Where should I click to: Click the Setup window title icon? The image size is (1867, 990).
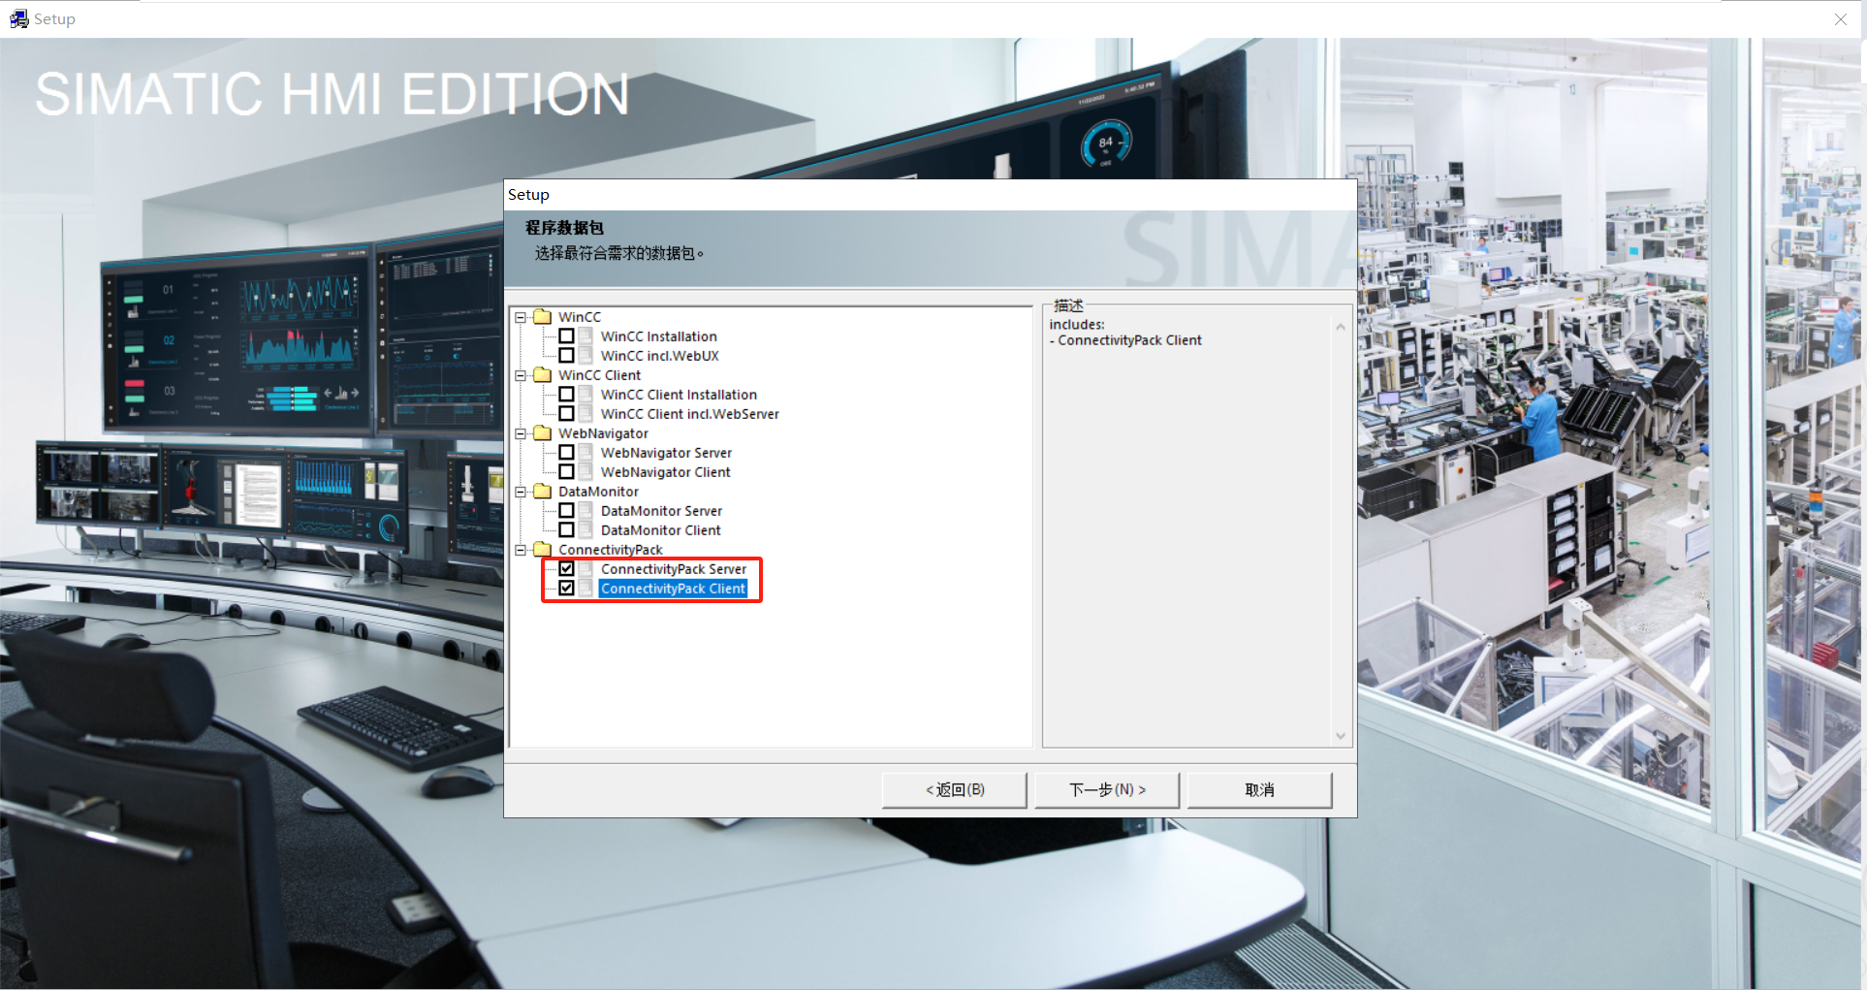[18, 18]
